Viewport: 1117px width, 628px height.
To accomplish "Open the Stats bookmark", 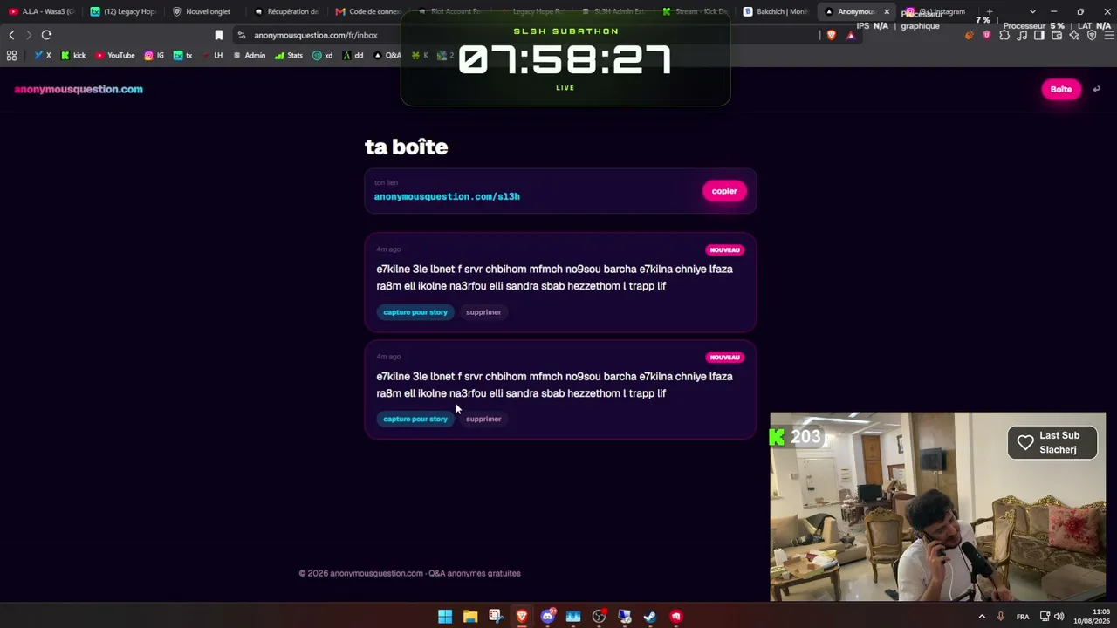I will 289,55.
